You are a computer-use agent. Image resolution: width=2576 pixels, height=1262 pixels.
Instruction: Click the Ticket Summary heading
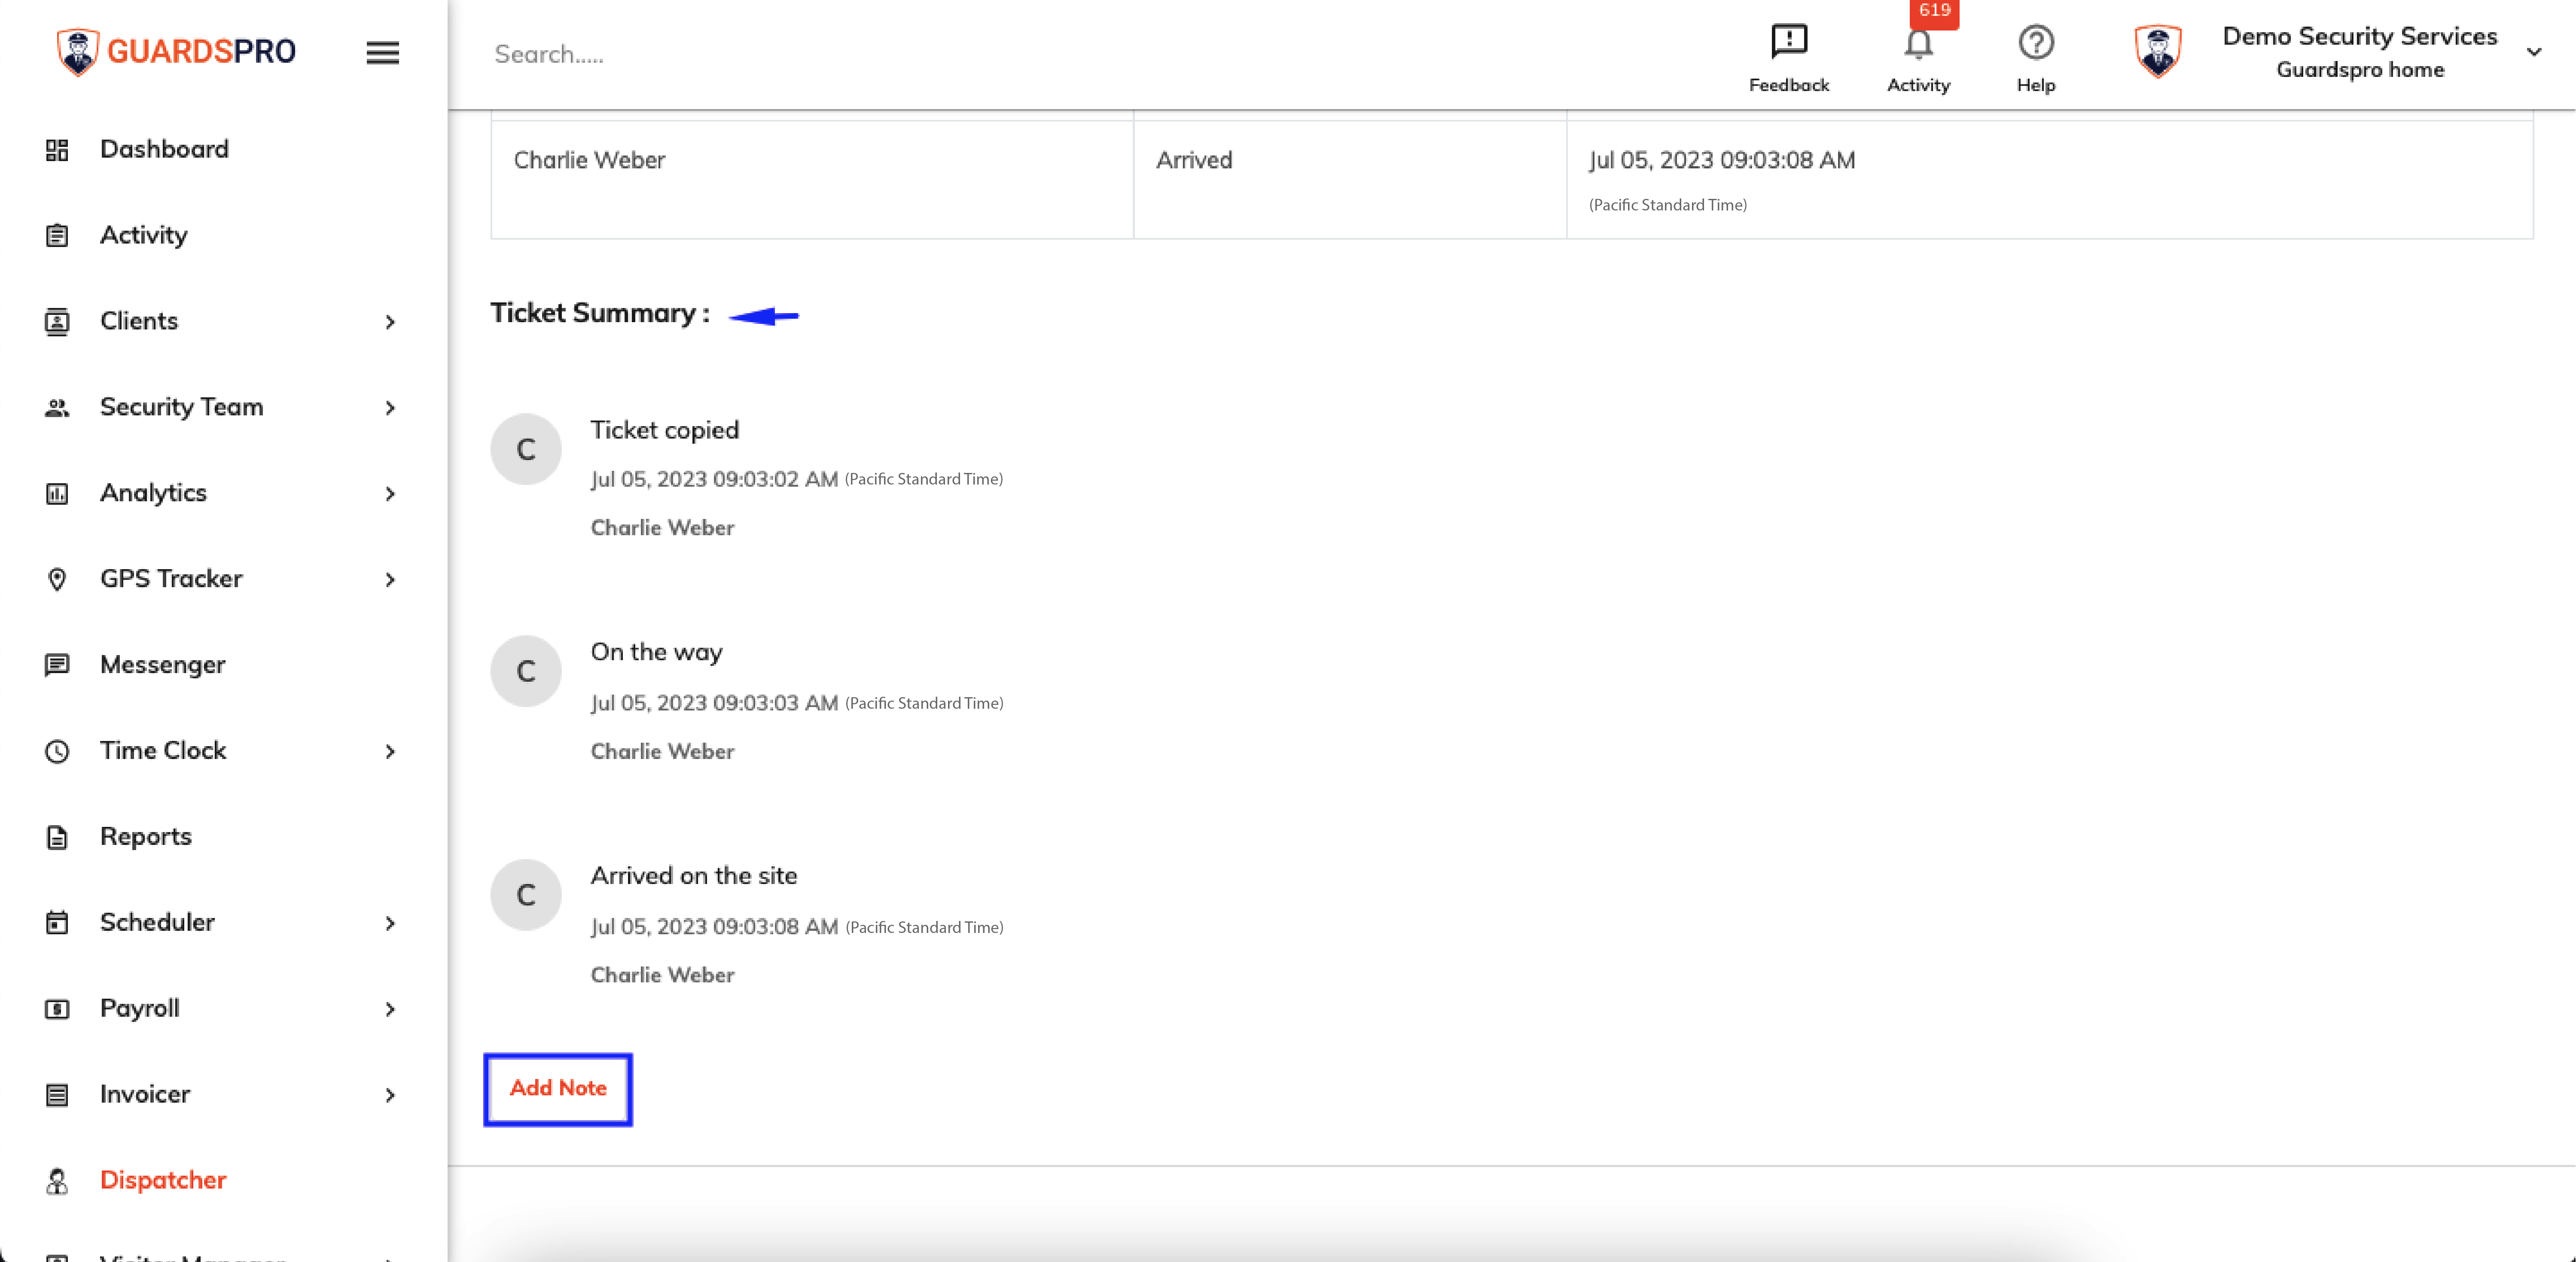(x=600, y=313)
